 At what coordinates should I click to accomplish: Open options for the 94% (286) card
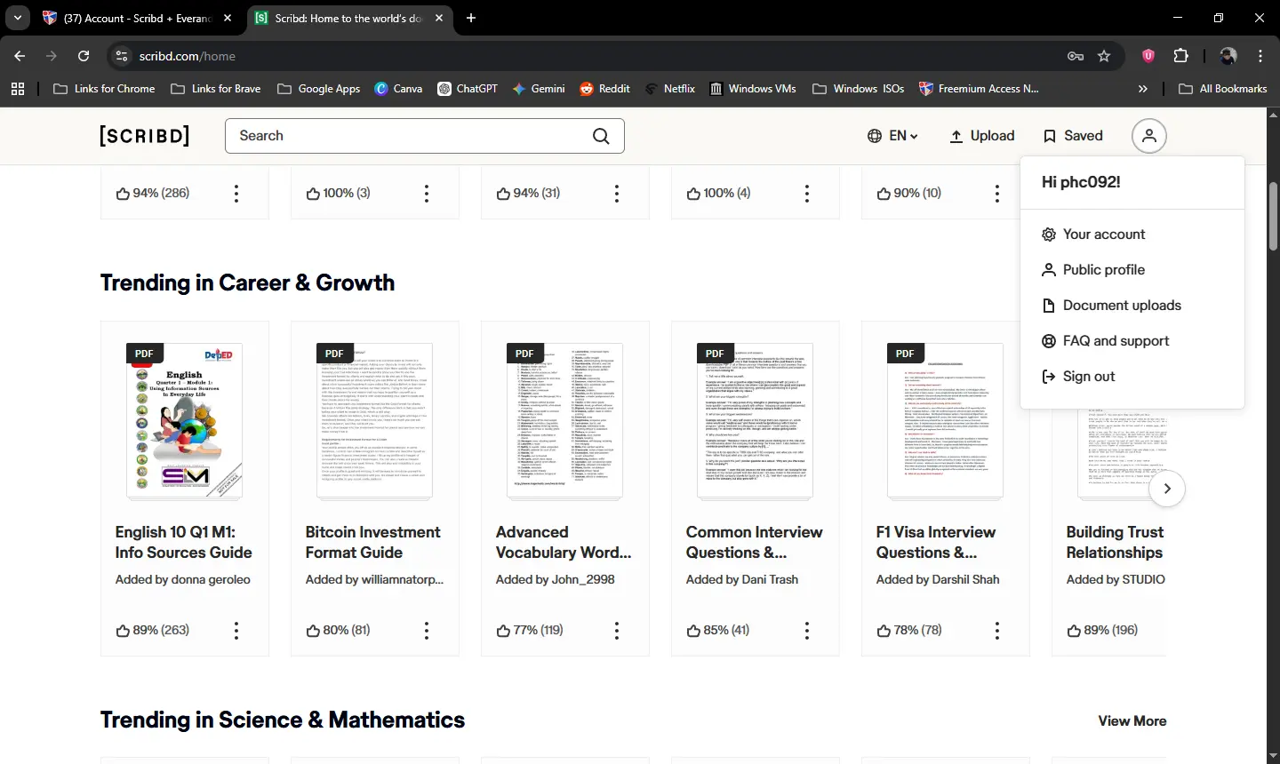(236, 194)
